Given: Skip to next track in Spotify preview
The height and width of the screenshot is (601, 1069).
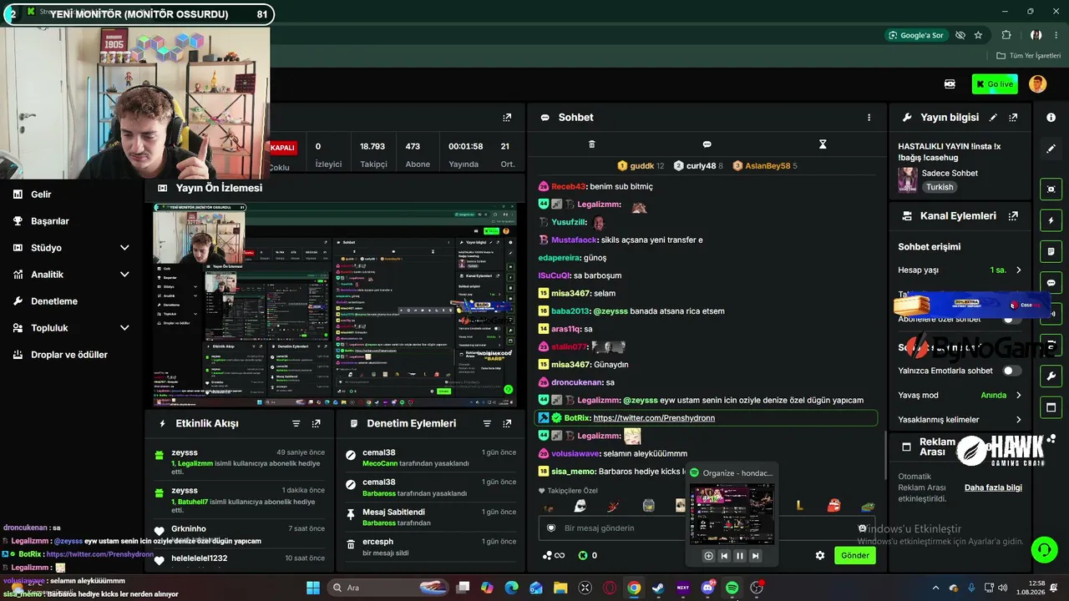Looking at the screenshot, I should (x=755, y=556).
